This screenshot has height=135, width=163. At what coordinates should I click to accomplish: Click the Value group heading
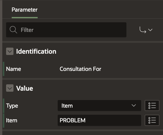(x=24, y=88)
